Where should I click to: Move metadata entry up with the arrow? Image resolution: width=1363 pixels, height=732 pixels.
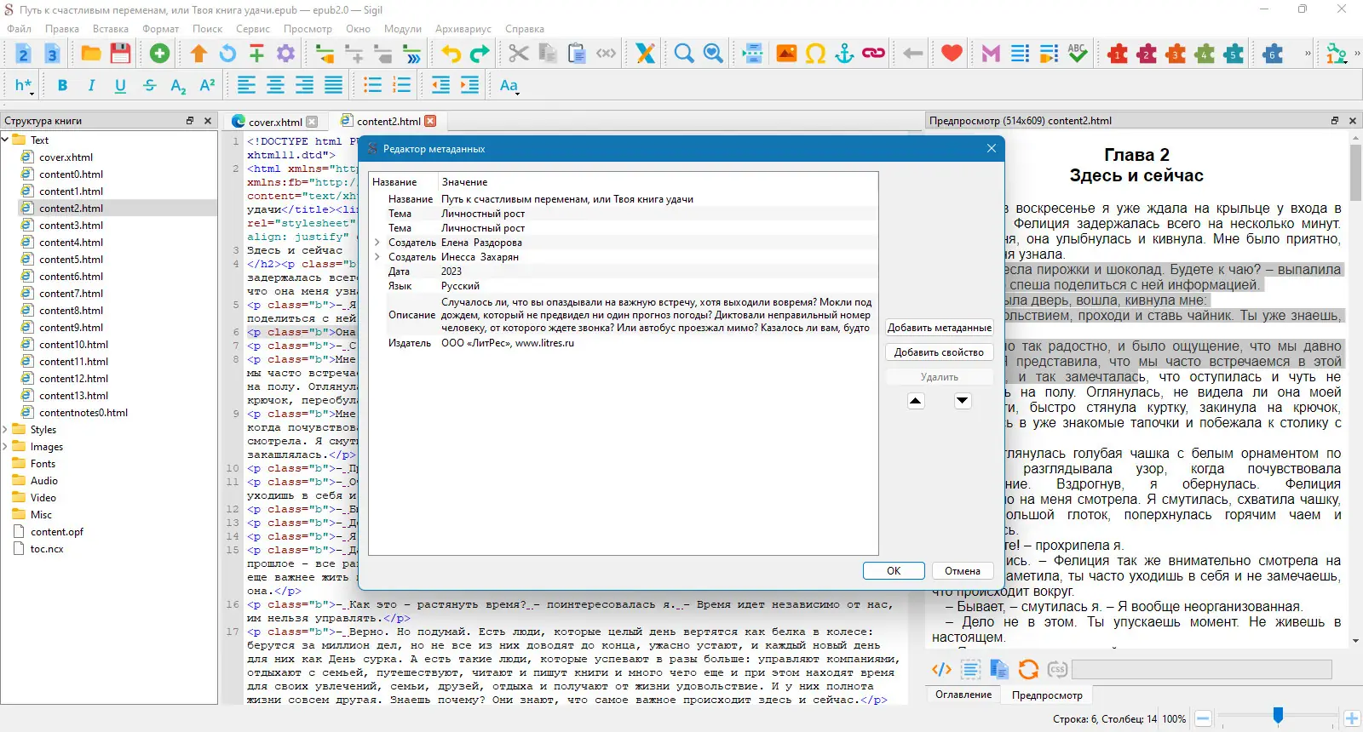pos(916,401)
